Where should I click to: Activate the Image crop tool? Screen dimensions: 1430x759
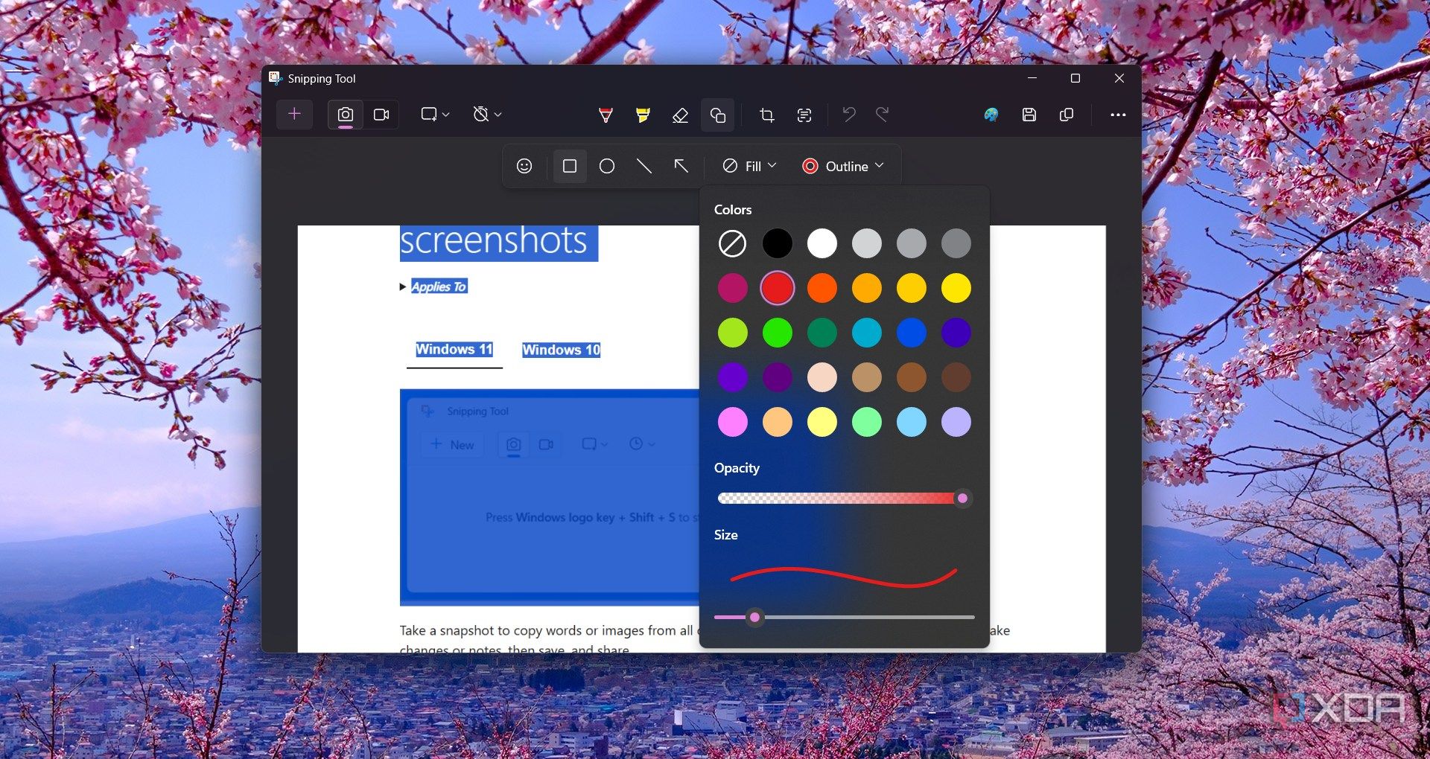pyautogui.click(x=766, y=115)
